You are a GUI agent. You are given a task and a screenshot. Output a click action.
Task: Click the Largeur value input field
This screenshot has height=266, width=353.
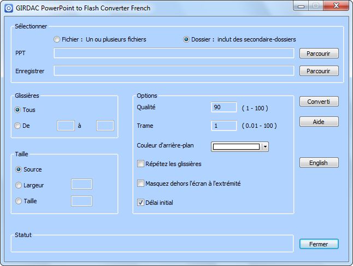[81, 184]
